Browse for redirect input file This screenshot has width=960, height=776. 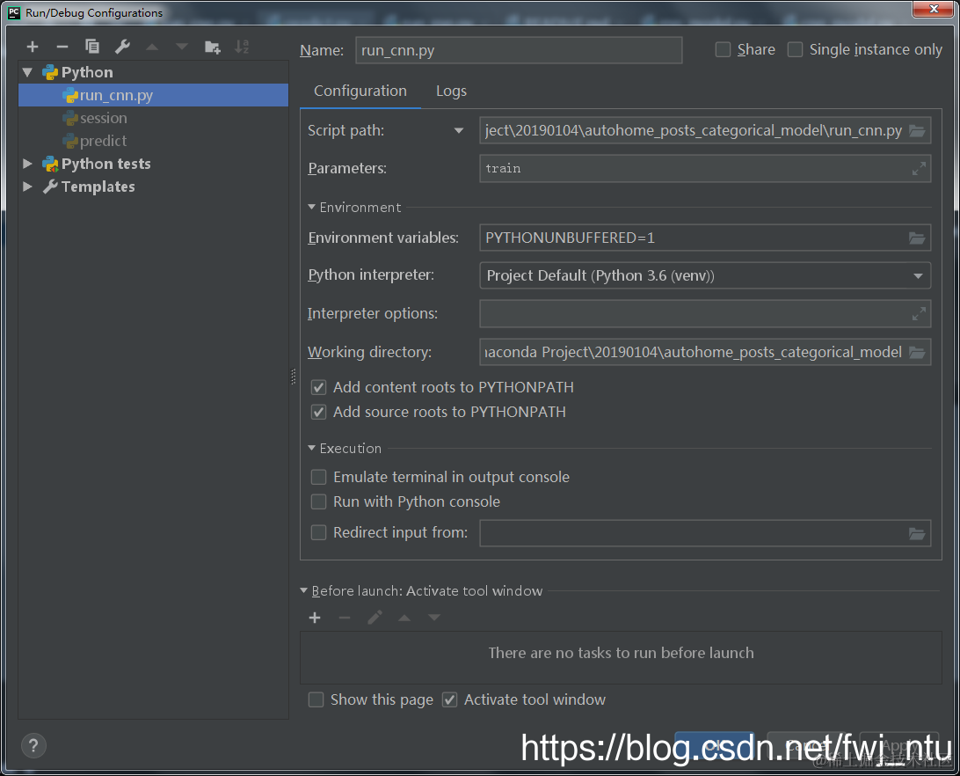point(917,533)
